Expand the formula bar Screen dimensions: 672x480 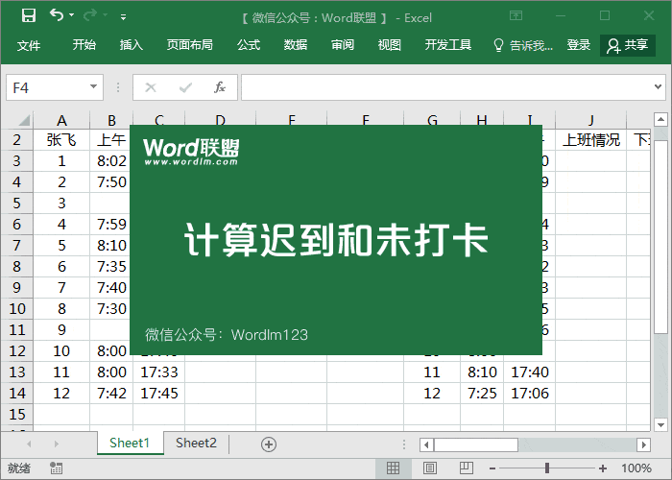pyautogui.click(x=660, y=87)
